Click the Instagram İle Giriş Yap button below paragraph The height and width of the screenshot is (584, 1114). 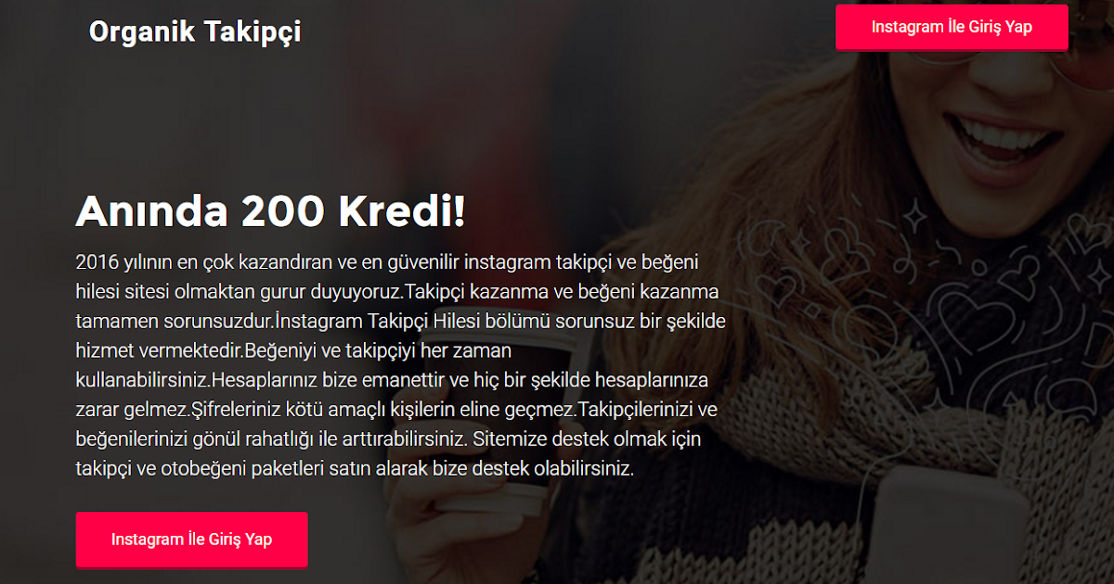(191, 540)
